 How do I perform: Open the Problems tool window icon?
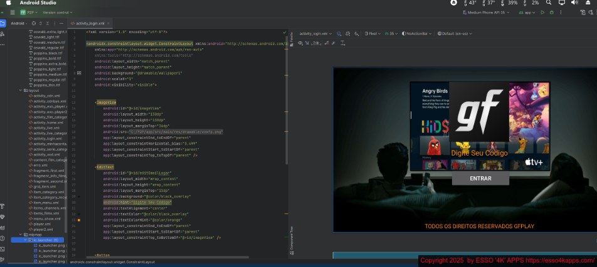pyautogui.click(x=3, y=238)
